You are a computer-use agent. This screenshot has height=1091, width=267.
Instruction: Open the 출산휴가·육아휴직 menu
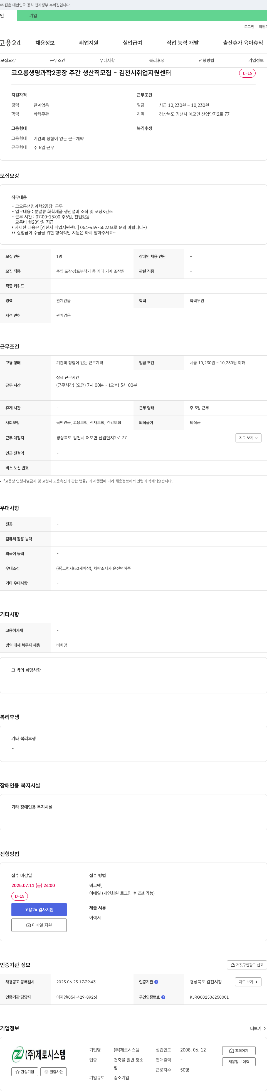[243, 43]
